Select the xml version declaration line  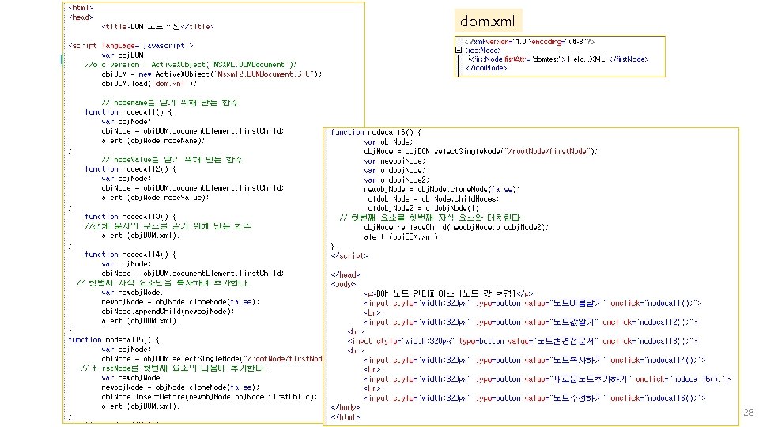click(530, 42)
